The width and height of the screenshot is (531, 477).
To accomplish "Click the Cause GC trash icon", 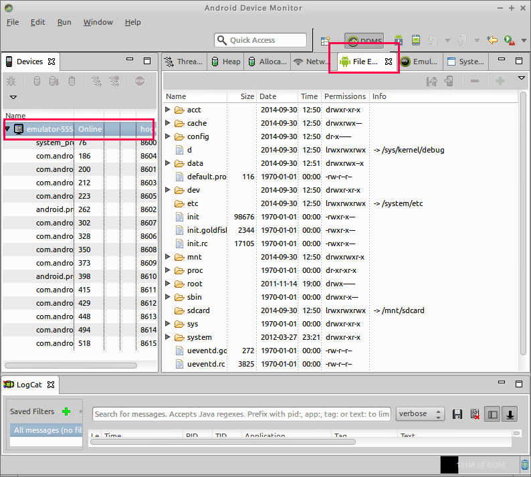I will (x=72, y=82).
